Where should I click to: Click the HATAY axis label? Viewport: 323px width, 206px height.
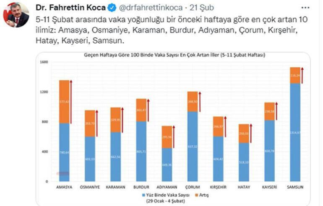[244, 187]
